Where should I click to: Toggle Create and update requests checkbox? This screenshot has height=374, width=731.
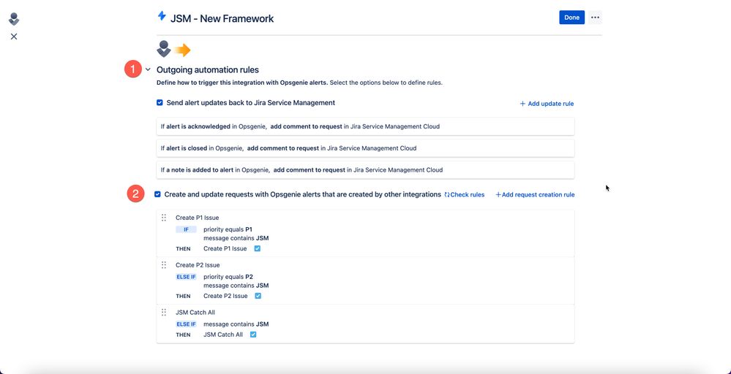click(x=157, y=194)
